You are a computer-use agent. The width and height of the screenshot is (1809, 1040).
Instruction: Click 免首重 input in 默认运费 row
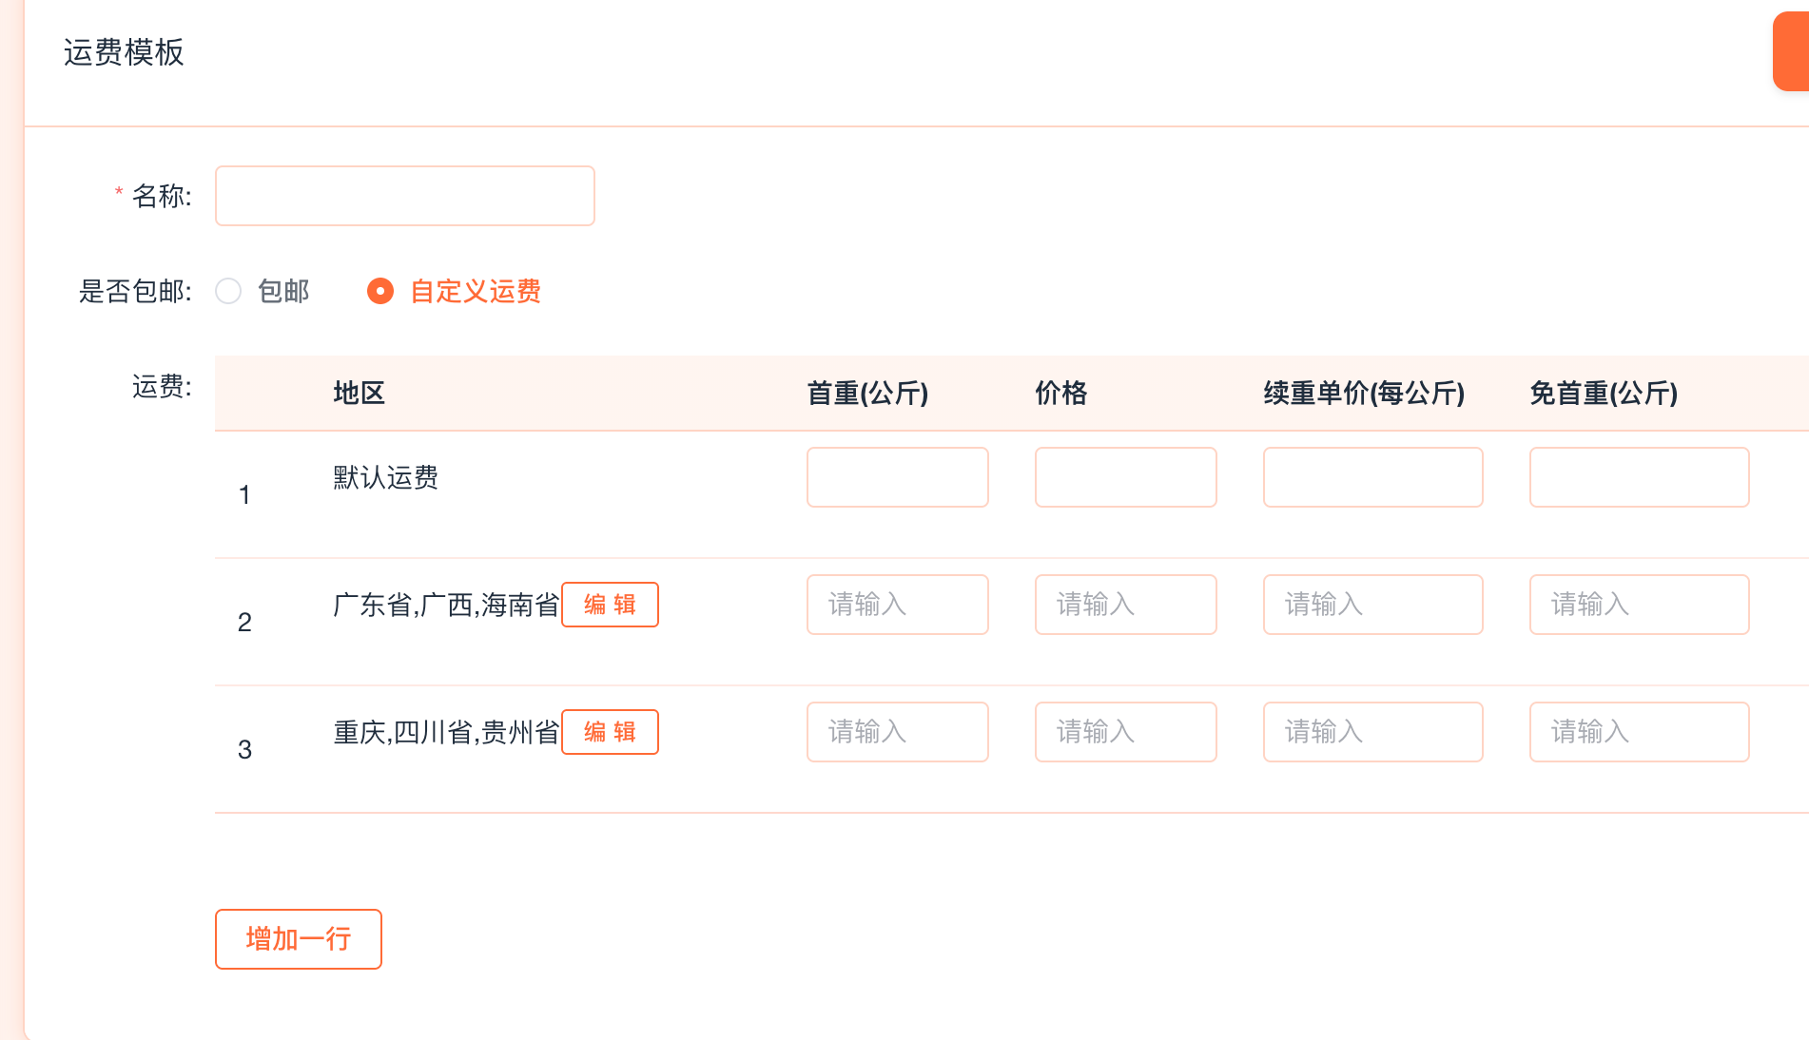click(1639, 477)
